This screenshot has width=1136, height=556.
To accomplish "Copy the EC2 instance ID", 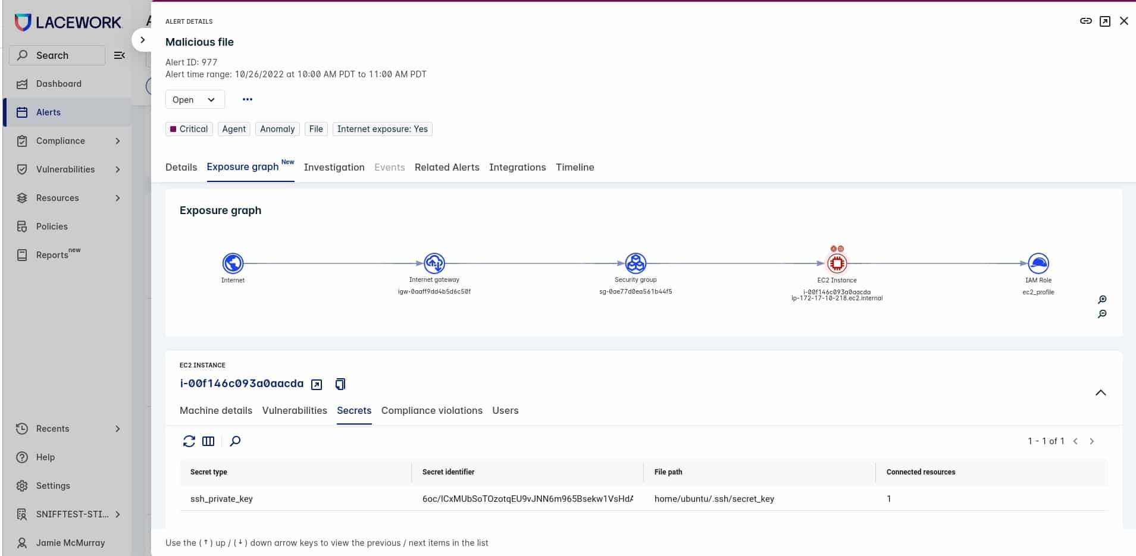I will pos(340,384).
